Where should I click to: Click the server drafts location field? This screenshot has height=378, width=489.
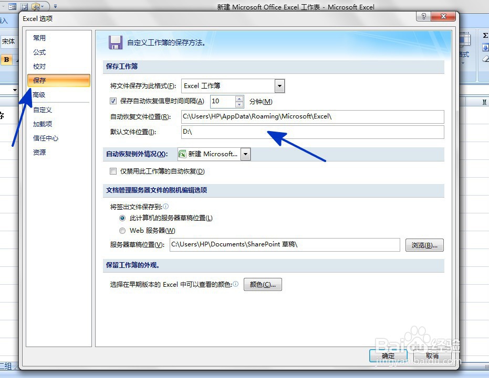(285, 245)
